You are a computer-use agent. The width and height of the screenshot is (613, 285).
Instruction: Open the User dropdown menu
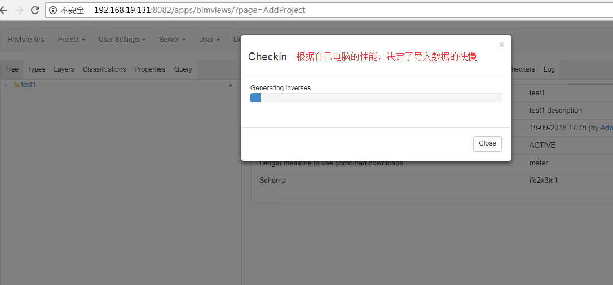click(209, 40)
